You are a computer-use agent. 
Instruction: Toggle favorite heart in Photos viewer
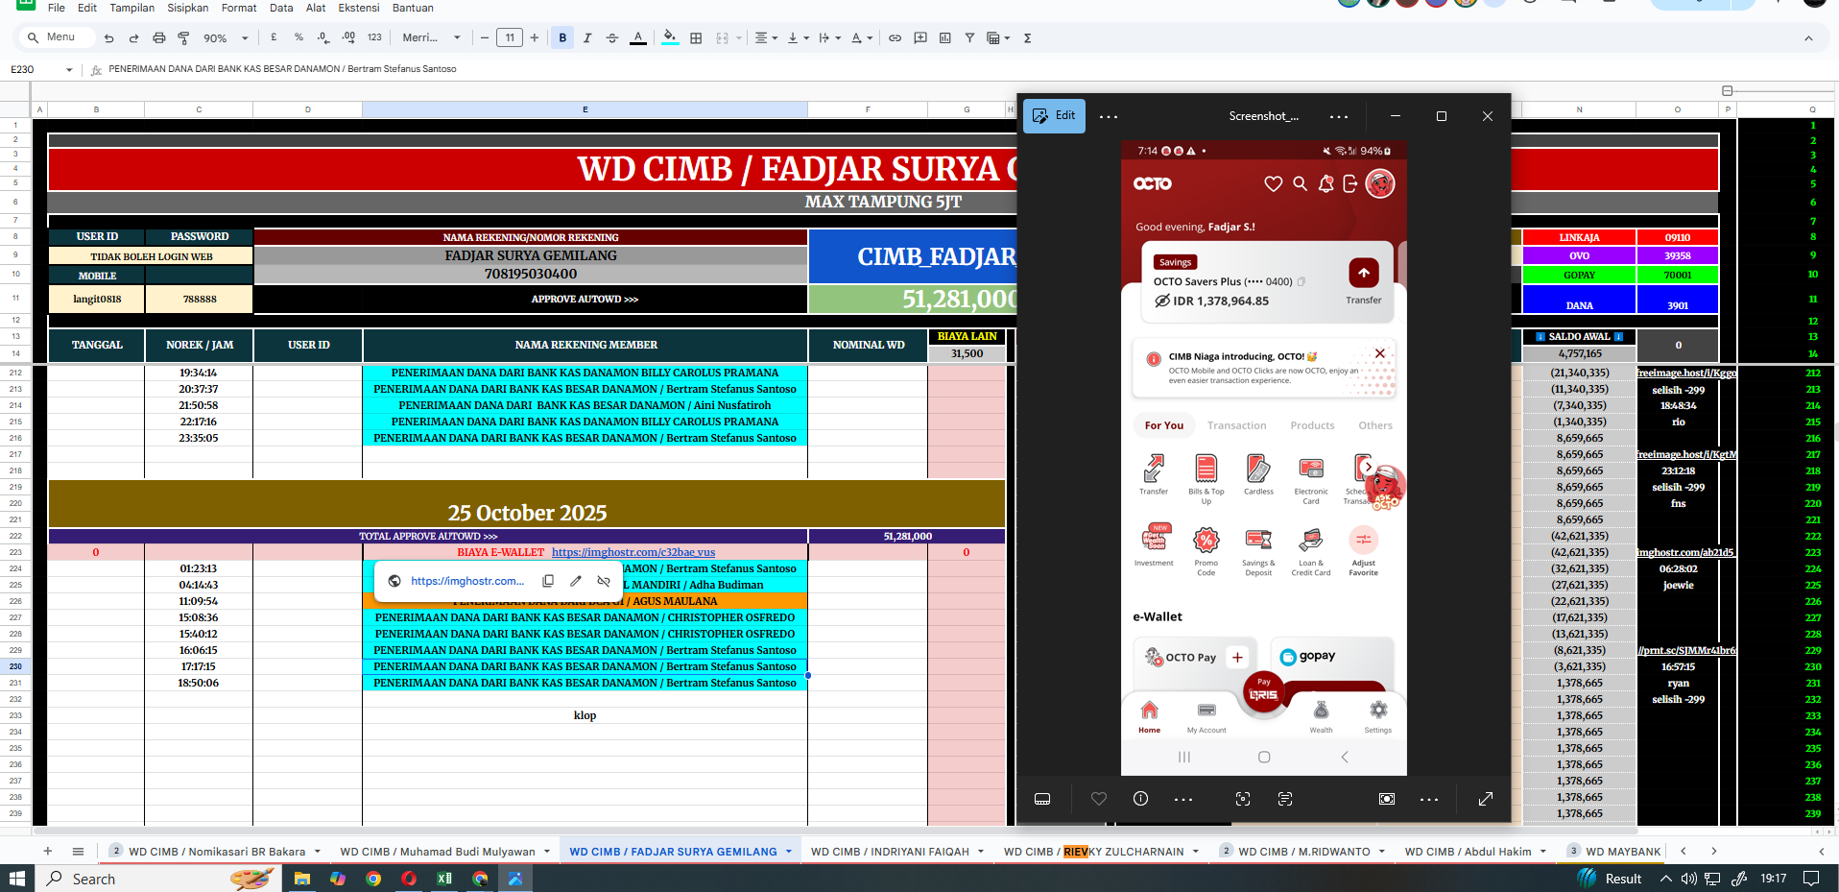click(1099, 799)
